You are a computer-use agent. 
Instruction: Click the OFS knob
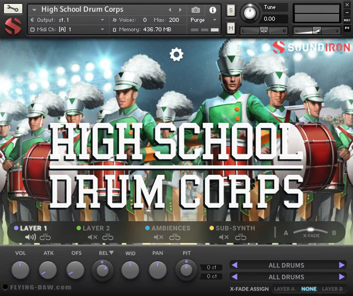click(75, 270)
